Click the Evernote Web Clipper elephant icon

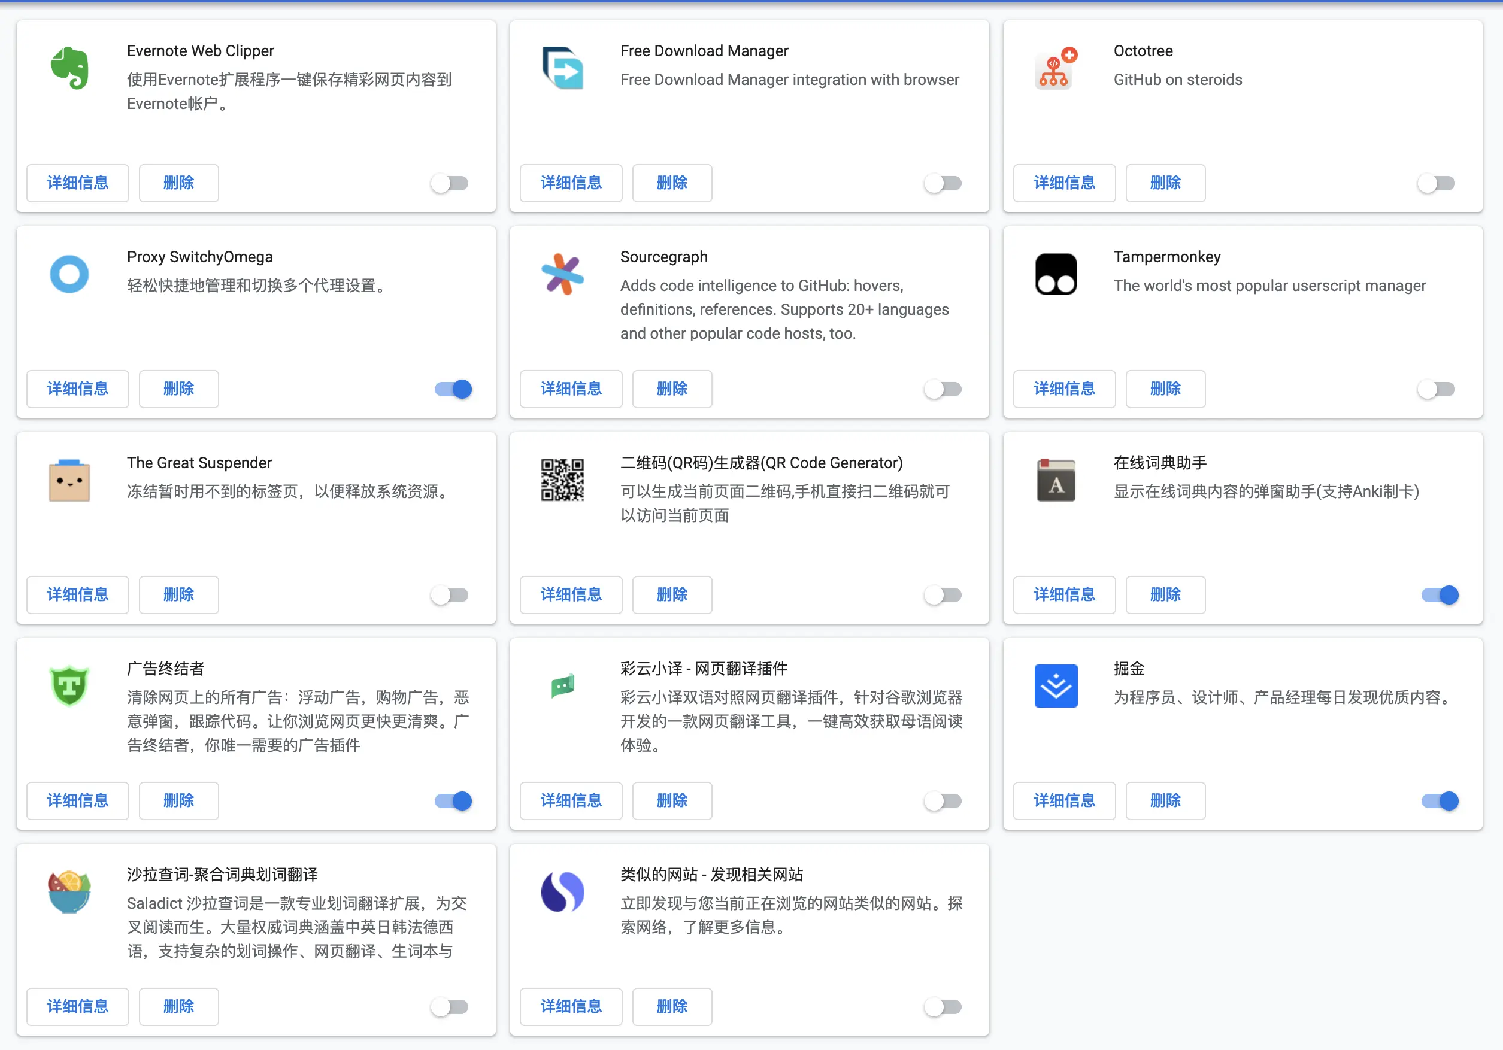point(69,68)
